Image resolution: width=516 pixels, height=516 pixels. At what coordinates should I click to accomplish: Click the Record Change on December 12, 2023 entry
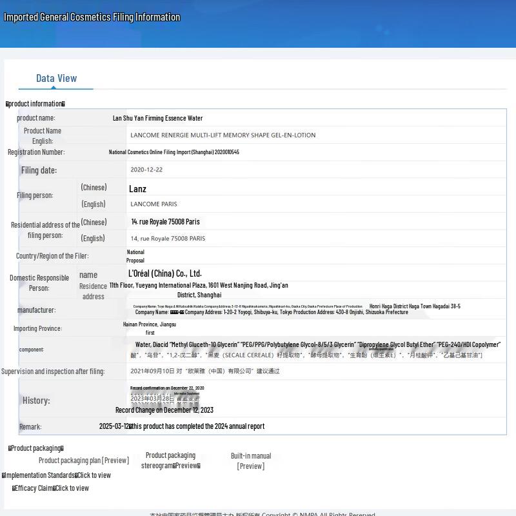click(164, 410)
